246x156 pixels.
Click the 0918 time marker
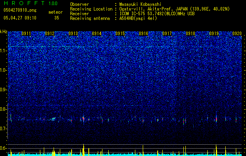(x=190, y=34)
